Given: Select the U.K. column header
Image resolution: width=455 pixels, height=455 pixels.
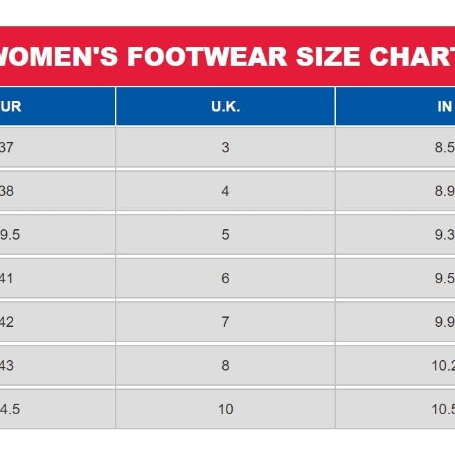Looking at the screenshot, I should click(225, 107).
